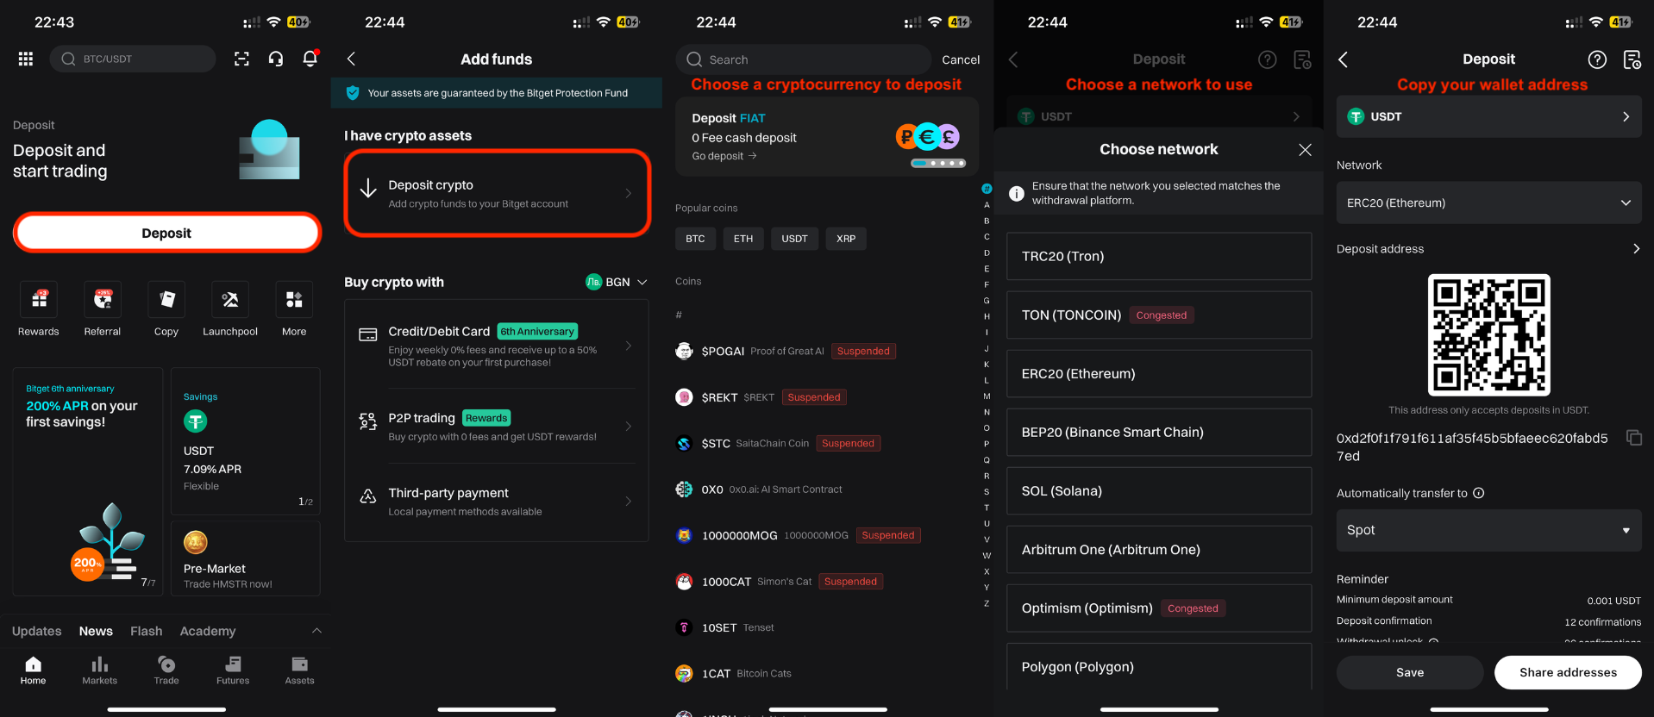This screenshot has width=1654, height=717.
Task: Open the Rewards shortcut icon
Action: tap(39, 299)
